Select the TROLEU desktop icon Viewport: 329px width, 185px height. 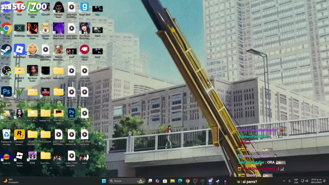(32, 51)
